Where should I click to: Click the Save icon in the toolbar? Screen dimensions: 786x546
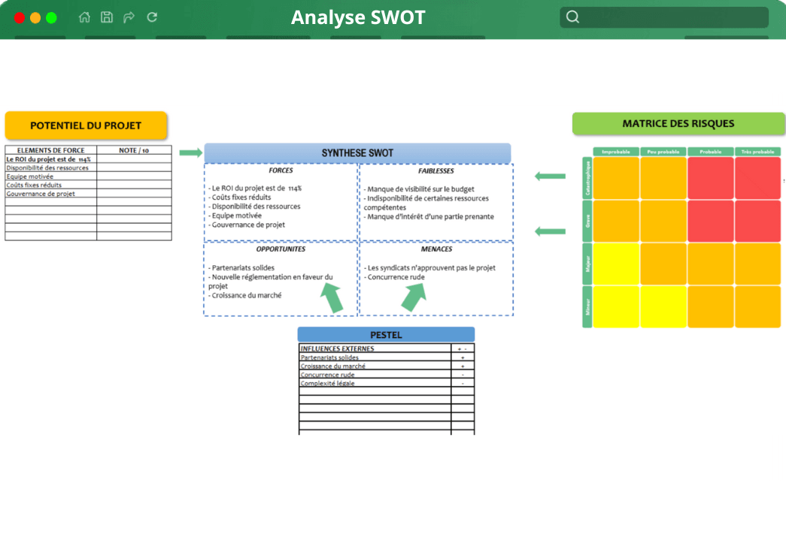(x=106, y=17)
